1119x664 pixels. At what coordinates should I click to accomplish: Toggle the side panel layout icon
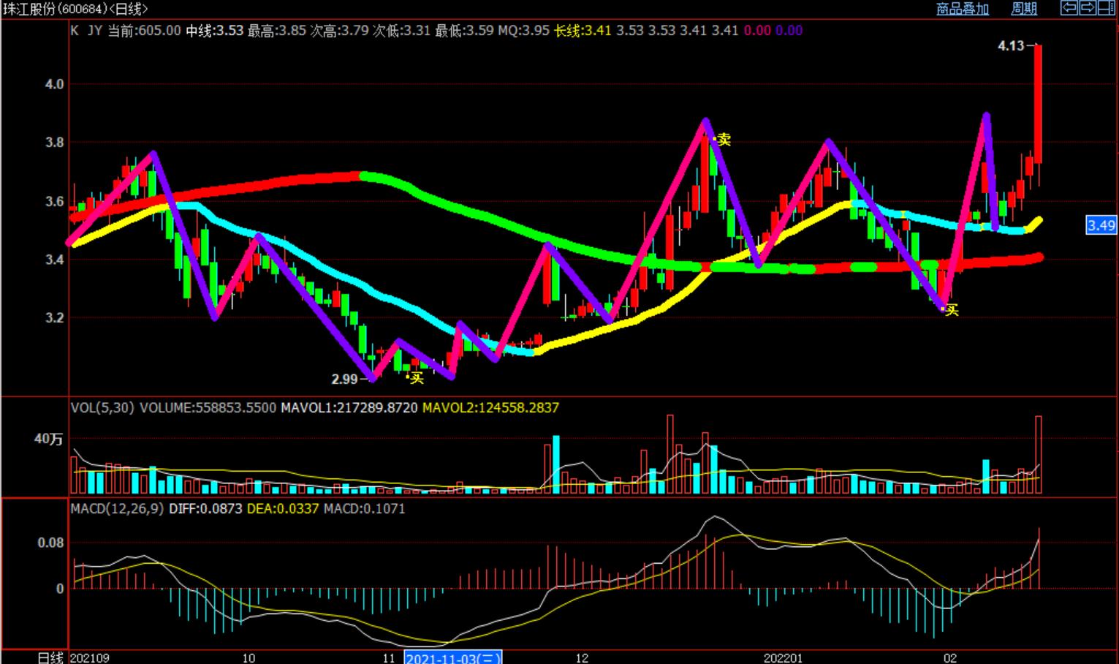(x=1106, y=8)
